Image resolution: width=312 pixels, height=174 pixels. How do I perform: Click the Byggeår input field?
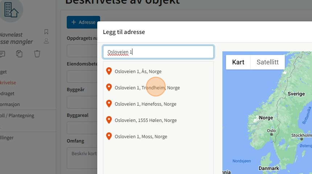[x=82, y=102]
